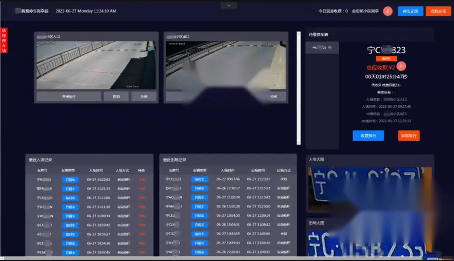The height and width of the screenshot is (261, 454).
Task: Select the pending vehicle ending in 23 in 待缴费车辆
Action: (x=322, y=48)
